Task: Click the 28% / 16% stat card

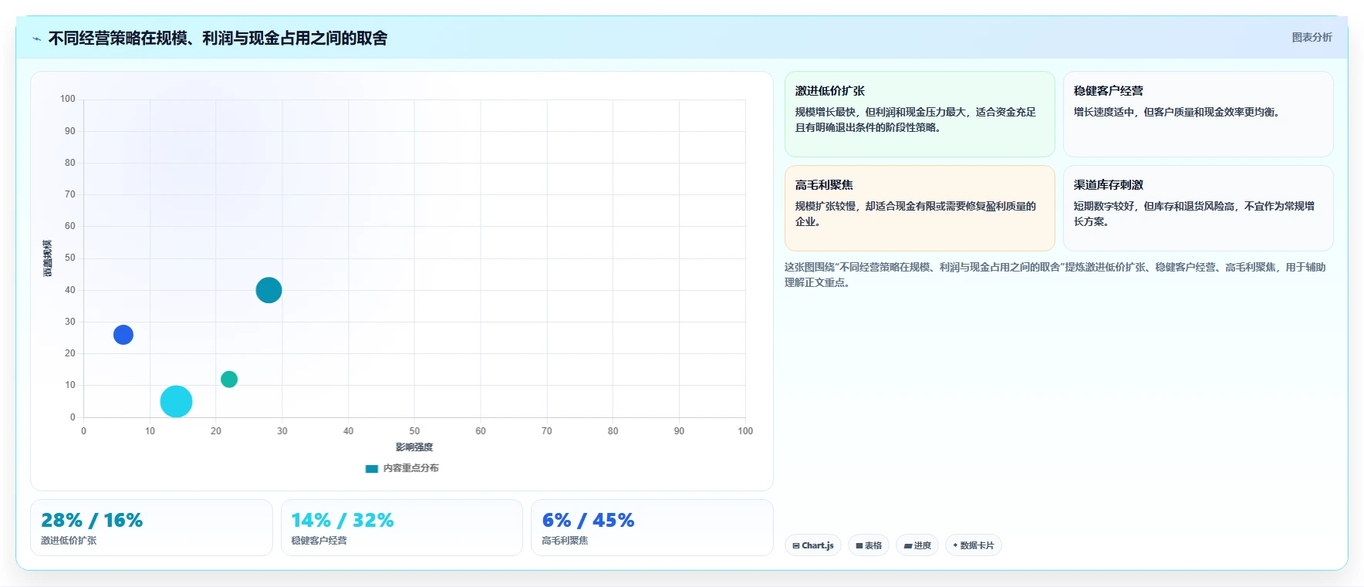Action: [151, 528]
